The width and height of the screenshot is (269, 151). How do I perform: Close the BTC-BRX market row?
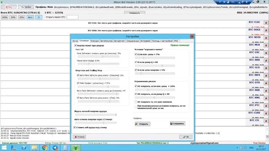(266, 60)
